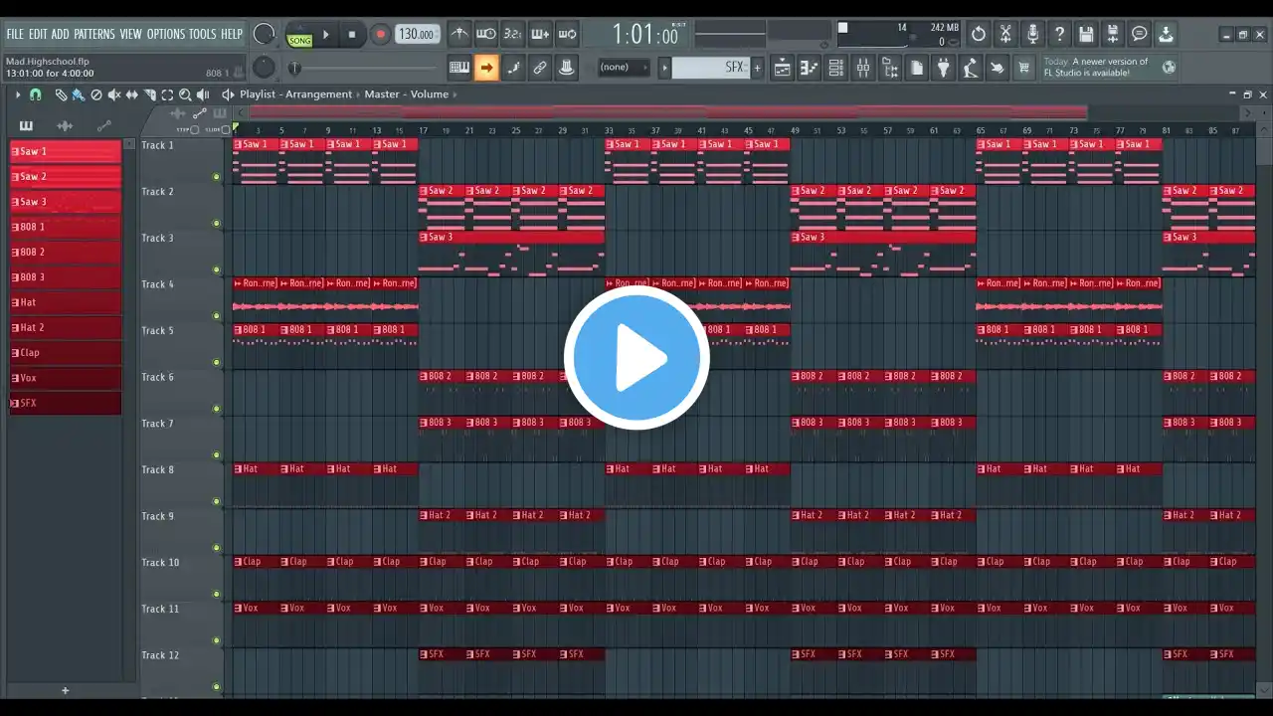Click the metronome icon
This screenshot has width=1273, height=716.
[458, 34]
